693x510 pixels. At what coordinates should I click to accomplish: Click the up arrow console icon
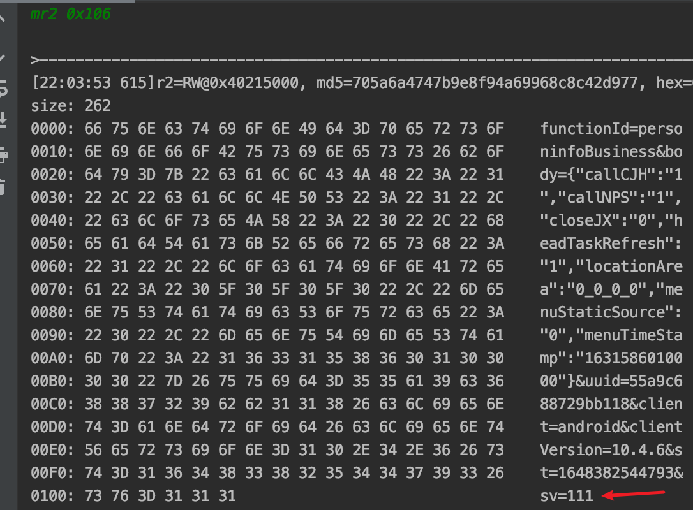point(2,17)
